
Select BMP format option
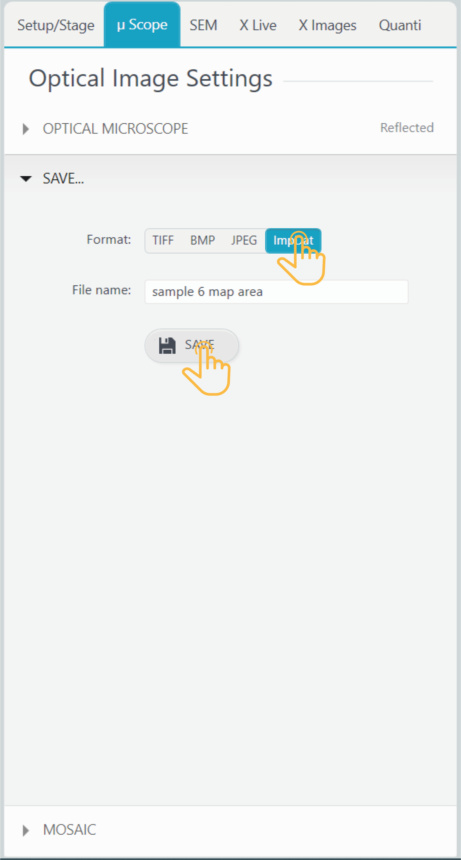pos(203,240)
